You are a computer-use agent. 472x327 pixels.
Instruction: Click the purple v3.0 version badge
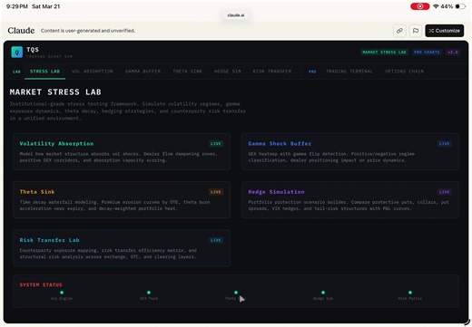point(453,53)
